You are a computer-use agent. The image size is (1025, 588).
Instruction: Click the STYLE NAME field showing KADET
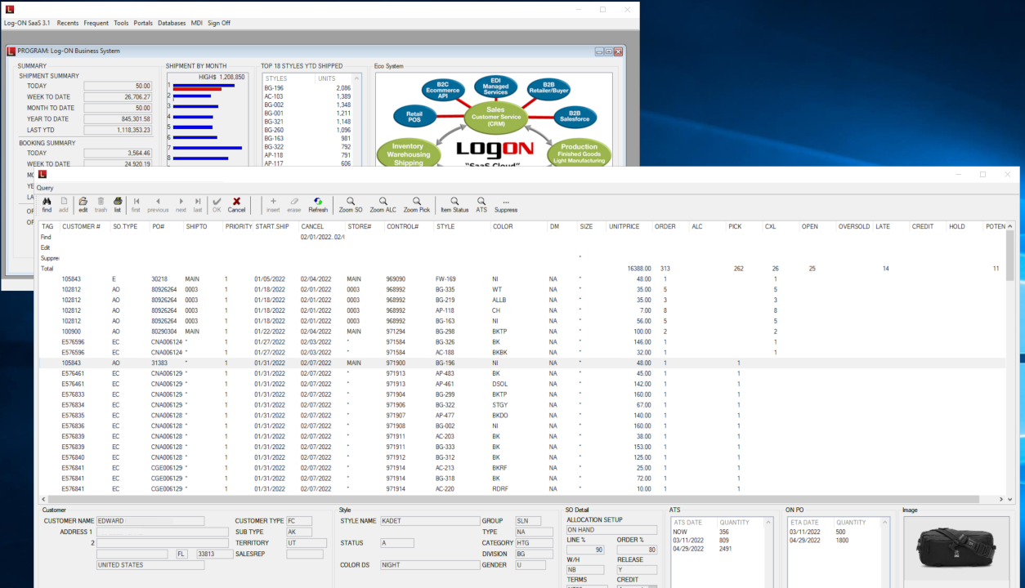(430, 520)
